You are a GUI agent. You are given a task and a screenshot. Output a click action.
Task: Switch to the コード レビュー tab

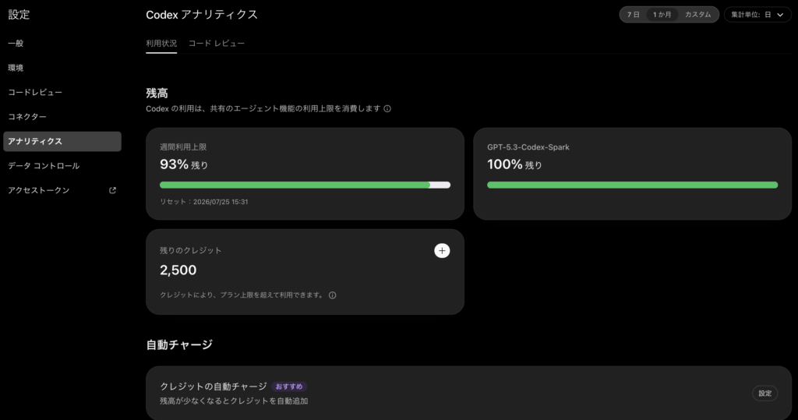217,44
